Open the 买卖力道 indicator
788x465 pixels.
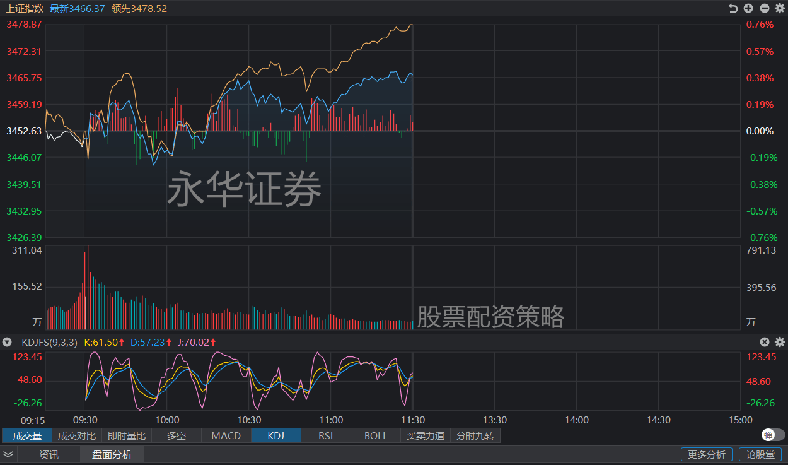pos(426,435)
